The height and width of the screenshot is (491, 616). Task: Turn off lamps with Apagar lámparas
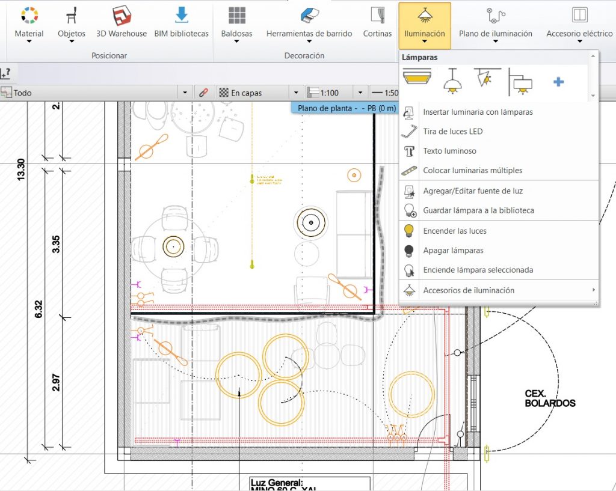(x=454, y=250)
